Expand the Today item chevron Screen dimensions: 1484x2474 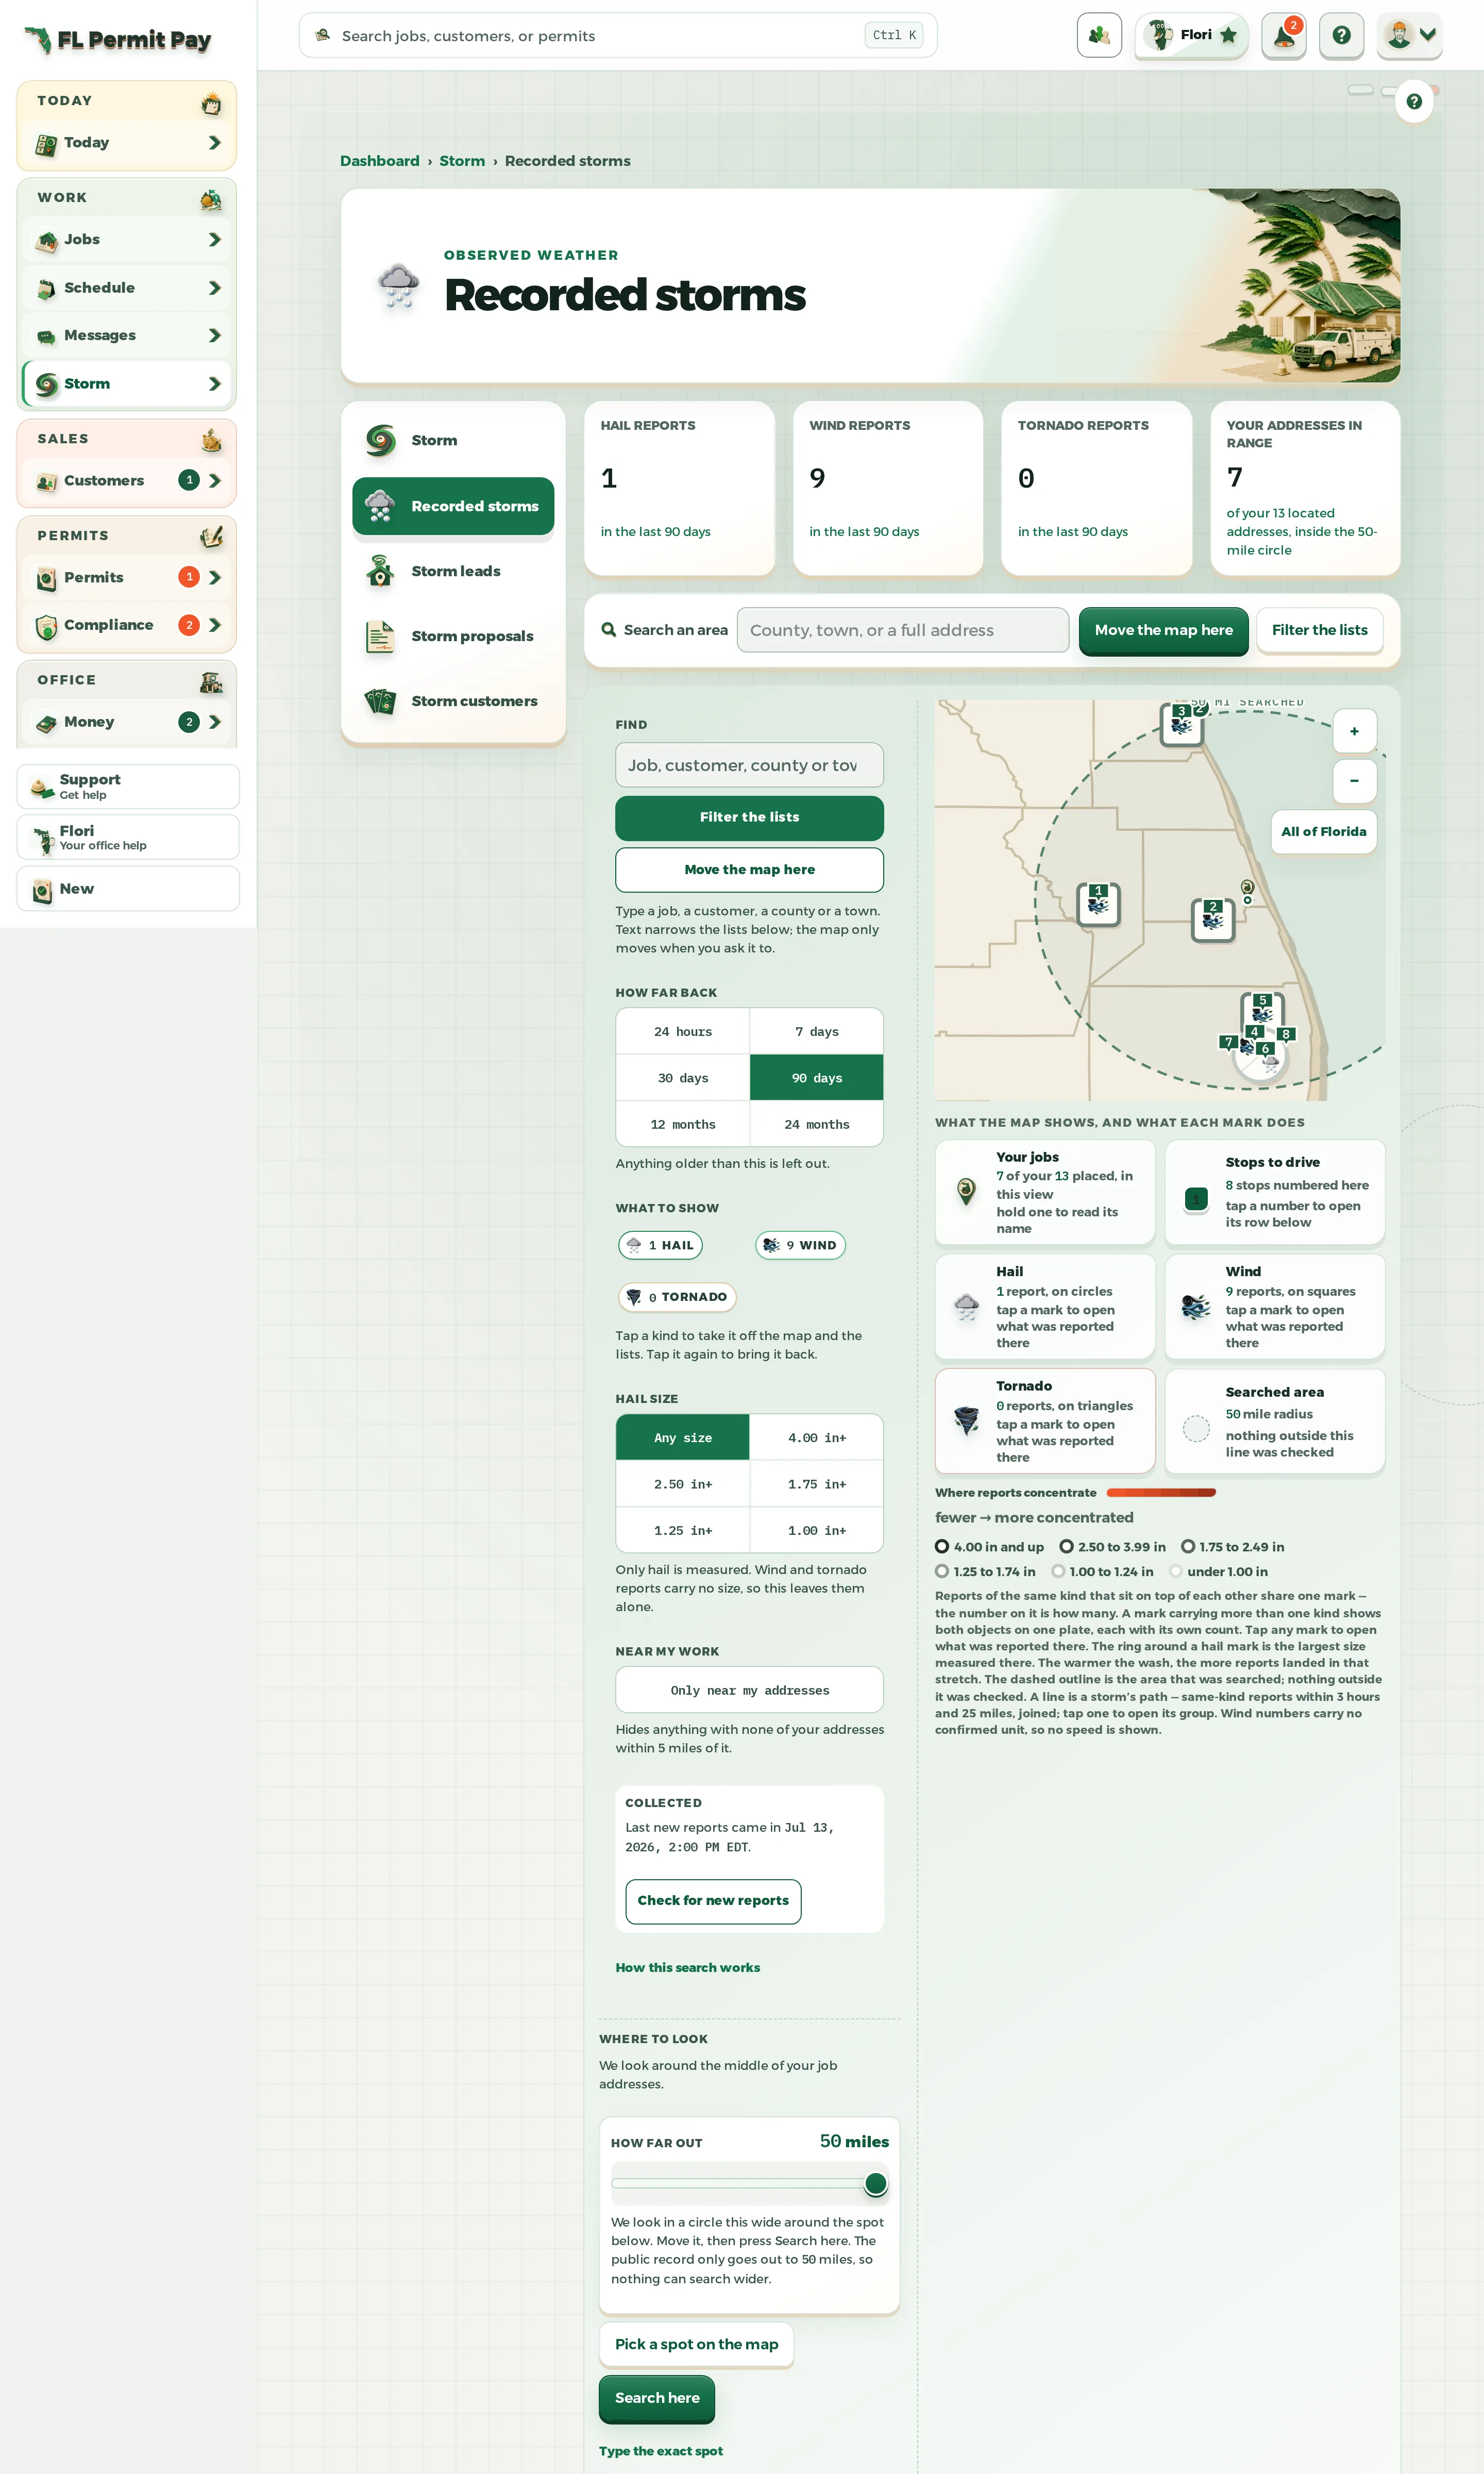tap(214, 143)
